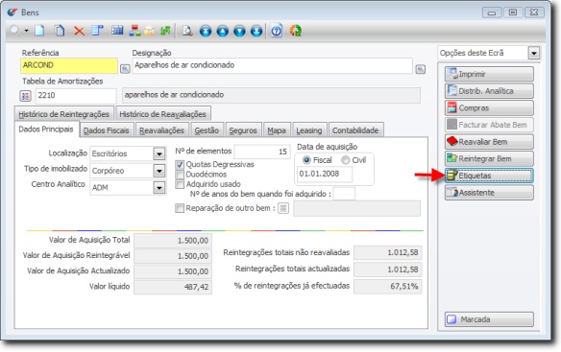Click the green arrows sync toolbar icon

pos(165,31)
